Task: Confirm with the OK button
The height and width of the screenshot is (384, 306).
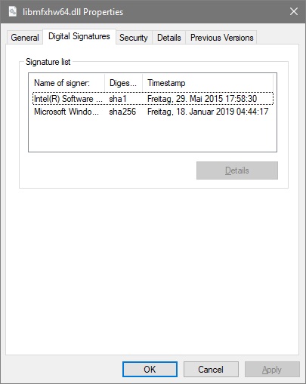Action: click(150, 370)
